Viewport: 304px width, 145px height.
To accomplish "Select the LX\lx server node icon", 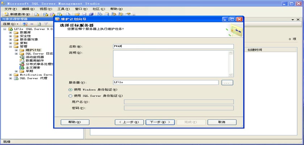I will click(10, 29).
